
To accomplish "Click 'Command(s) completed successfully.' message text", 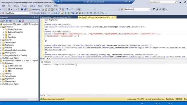I will click(60, 65).
